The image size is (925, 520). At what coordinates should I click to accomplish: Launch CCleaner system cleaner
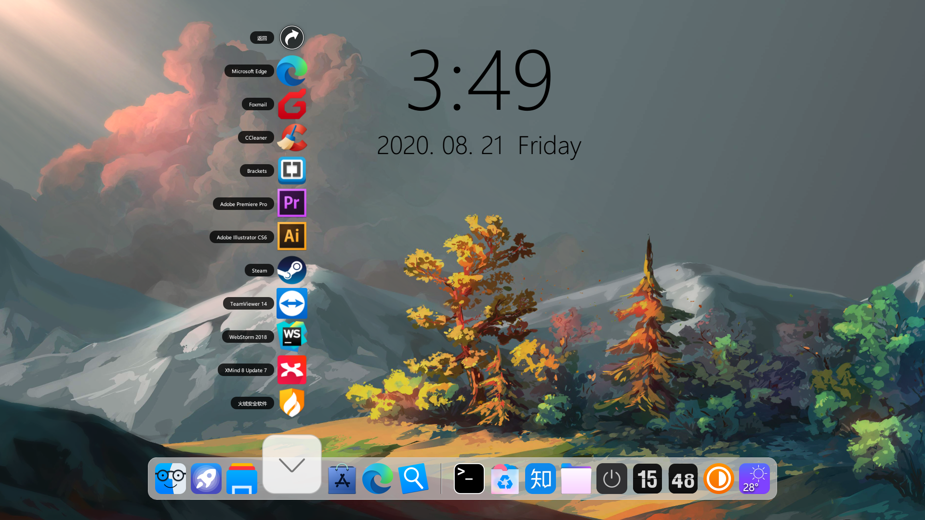[x=291, y=137]
